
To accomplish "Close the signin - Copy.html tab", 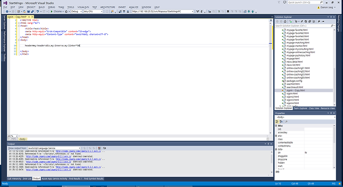I will 32,17.
